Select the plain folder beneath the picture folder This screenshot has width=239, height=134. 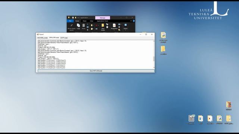click(x=163, y=49)
